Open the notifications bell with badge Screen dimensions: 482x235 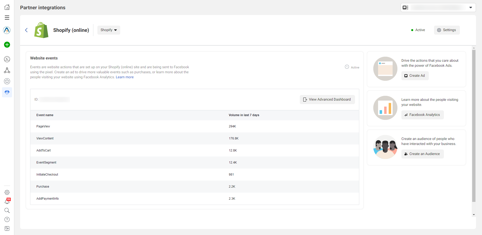[x=7, y=201]
